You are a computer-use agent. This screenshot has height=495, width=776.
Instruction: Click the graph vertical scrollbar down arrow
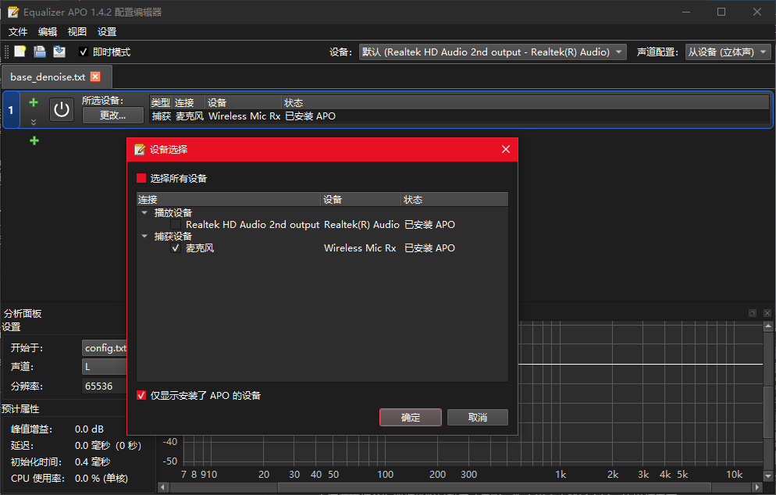point(768,476)
